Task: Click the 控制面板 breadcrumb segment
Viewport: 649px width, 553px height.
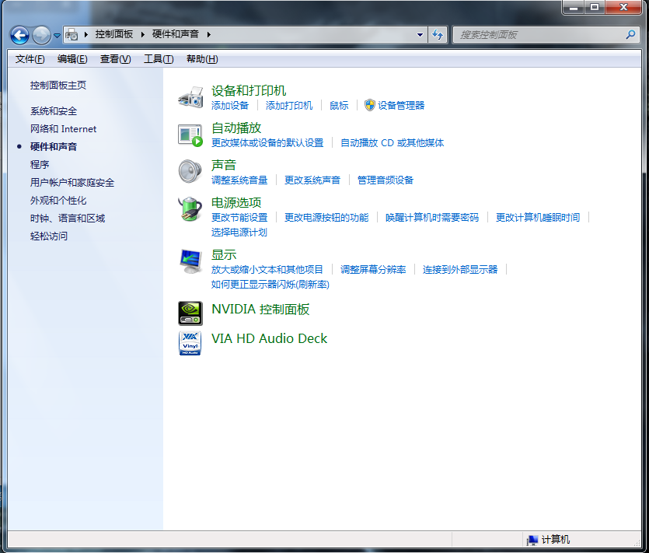Action: pos(113,34)
